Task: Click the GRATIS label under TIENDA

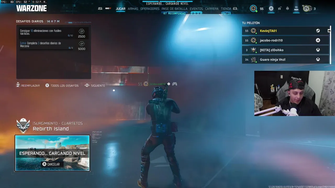Action: (x=226, y=13)
